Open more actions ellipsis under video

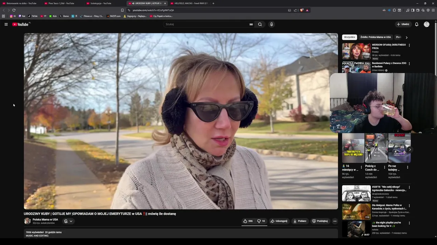(x=335, y=221)
